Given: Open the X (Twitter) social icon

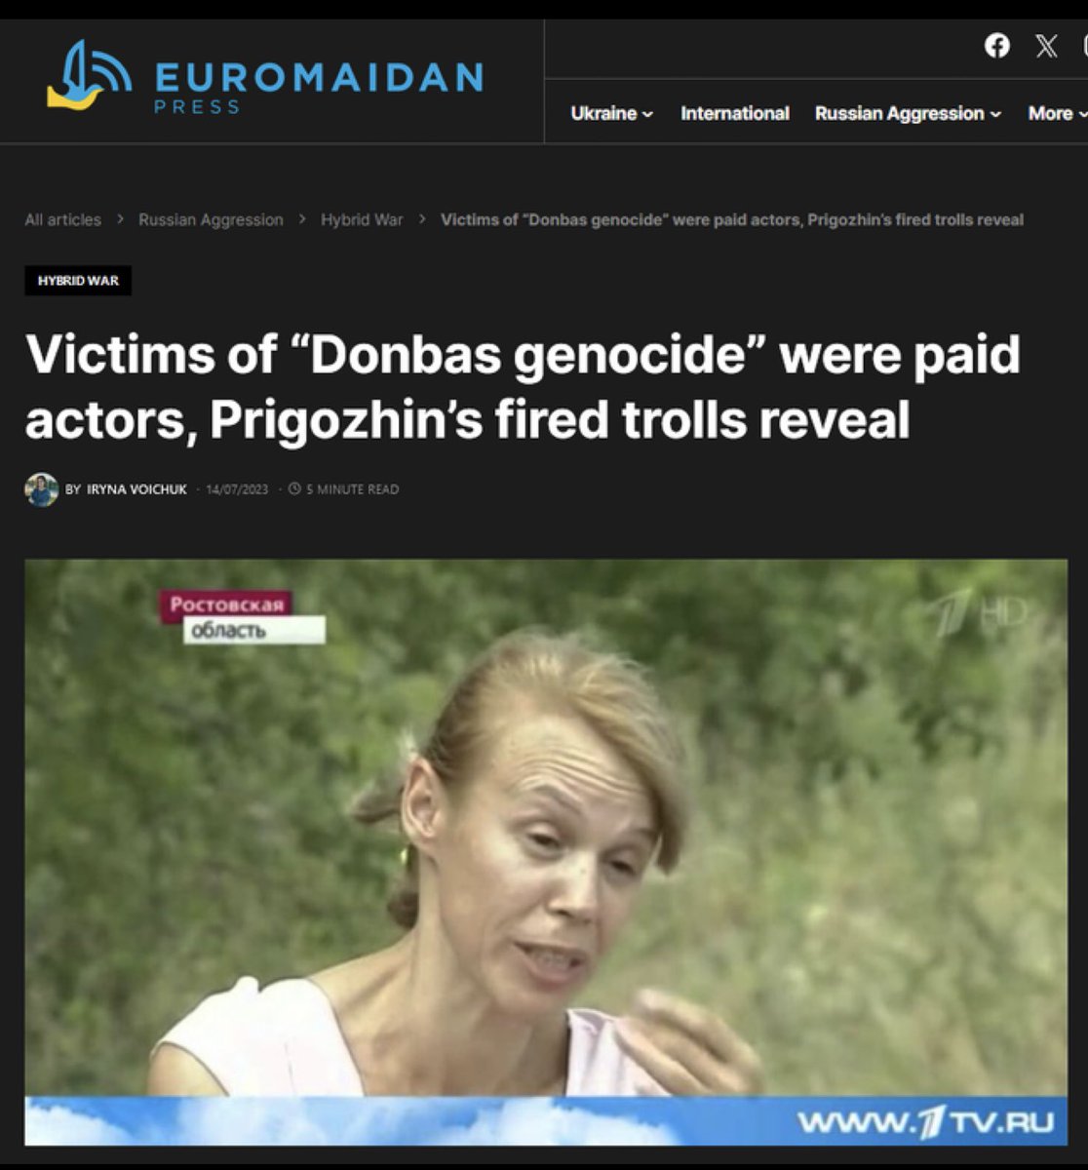Looking at the screenshot, I should click(x=1046, y=46).
